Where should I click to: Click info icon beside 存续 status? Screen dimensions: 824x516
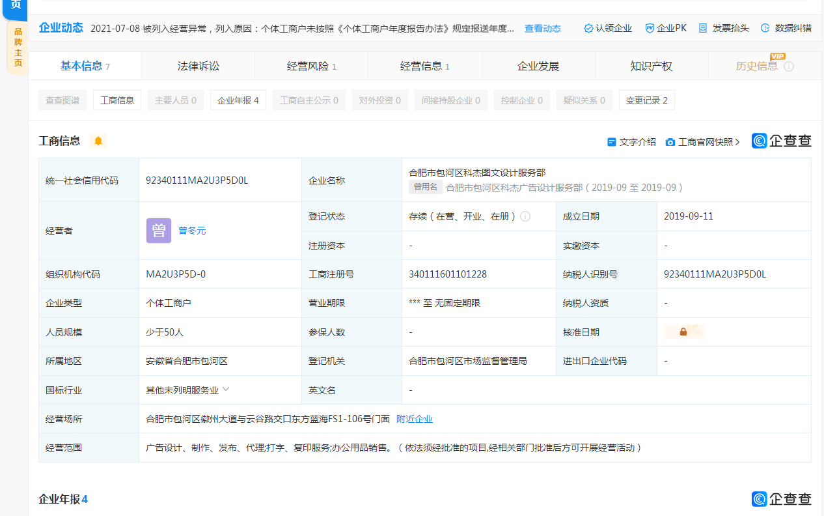525,216
